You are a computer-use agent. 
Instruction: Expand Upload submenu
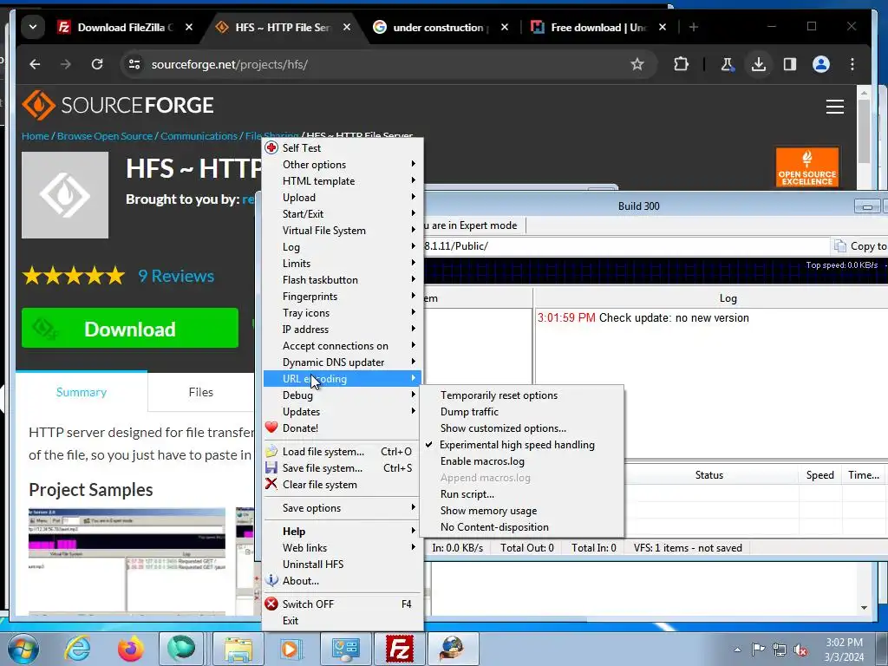coord(343,197)
